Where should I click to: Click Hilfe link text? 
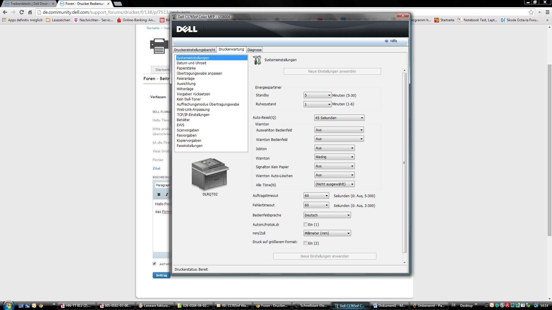point(394,41)
